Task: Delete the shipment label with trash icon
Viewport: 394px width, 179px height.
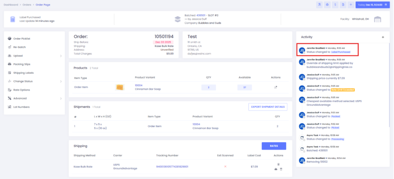Action: (x=281, y=169)
